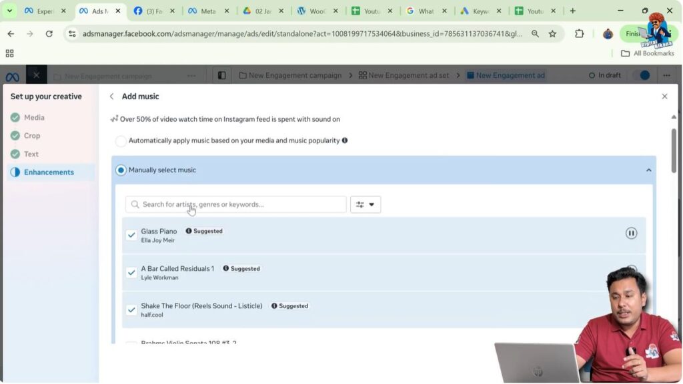Toggle the ad status switch next to In draft

point(642,76)
